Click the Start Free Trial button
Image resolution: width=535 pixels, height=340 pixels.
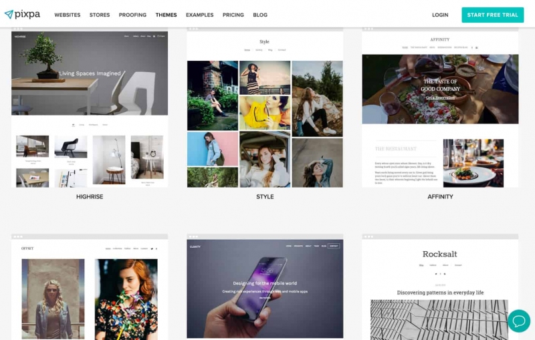[493, 15]
